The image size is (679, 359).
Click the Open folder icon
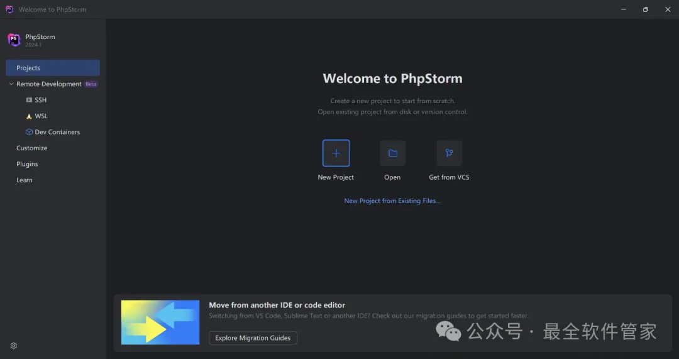point(393,153)
